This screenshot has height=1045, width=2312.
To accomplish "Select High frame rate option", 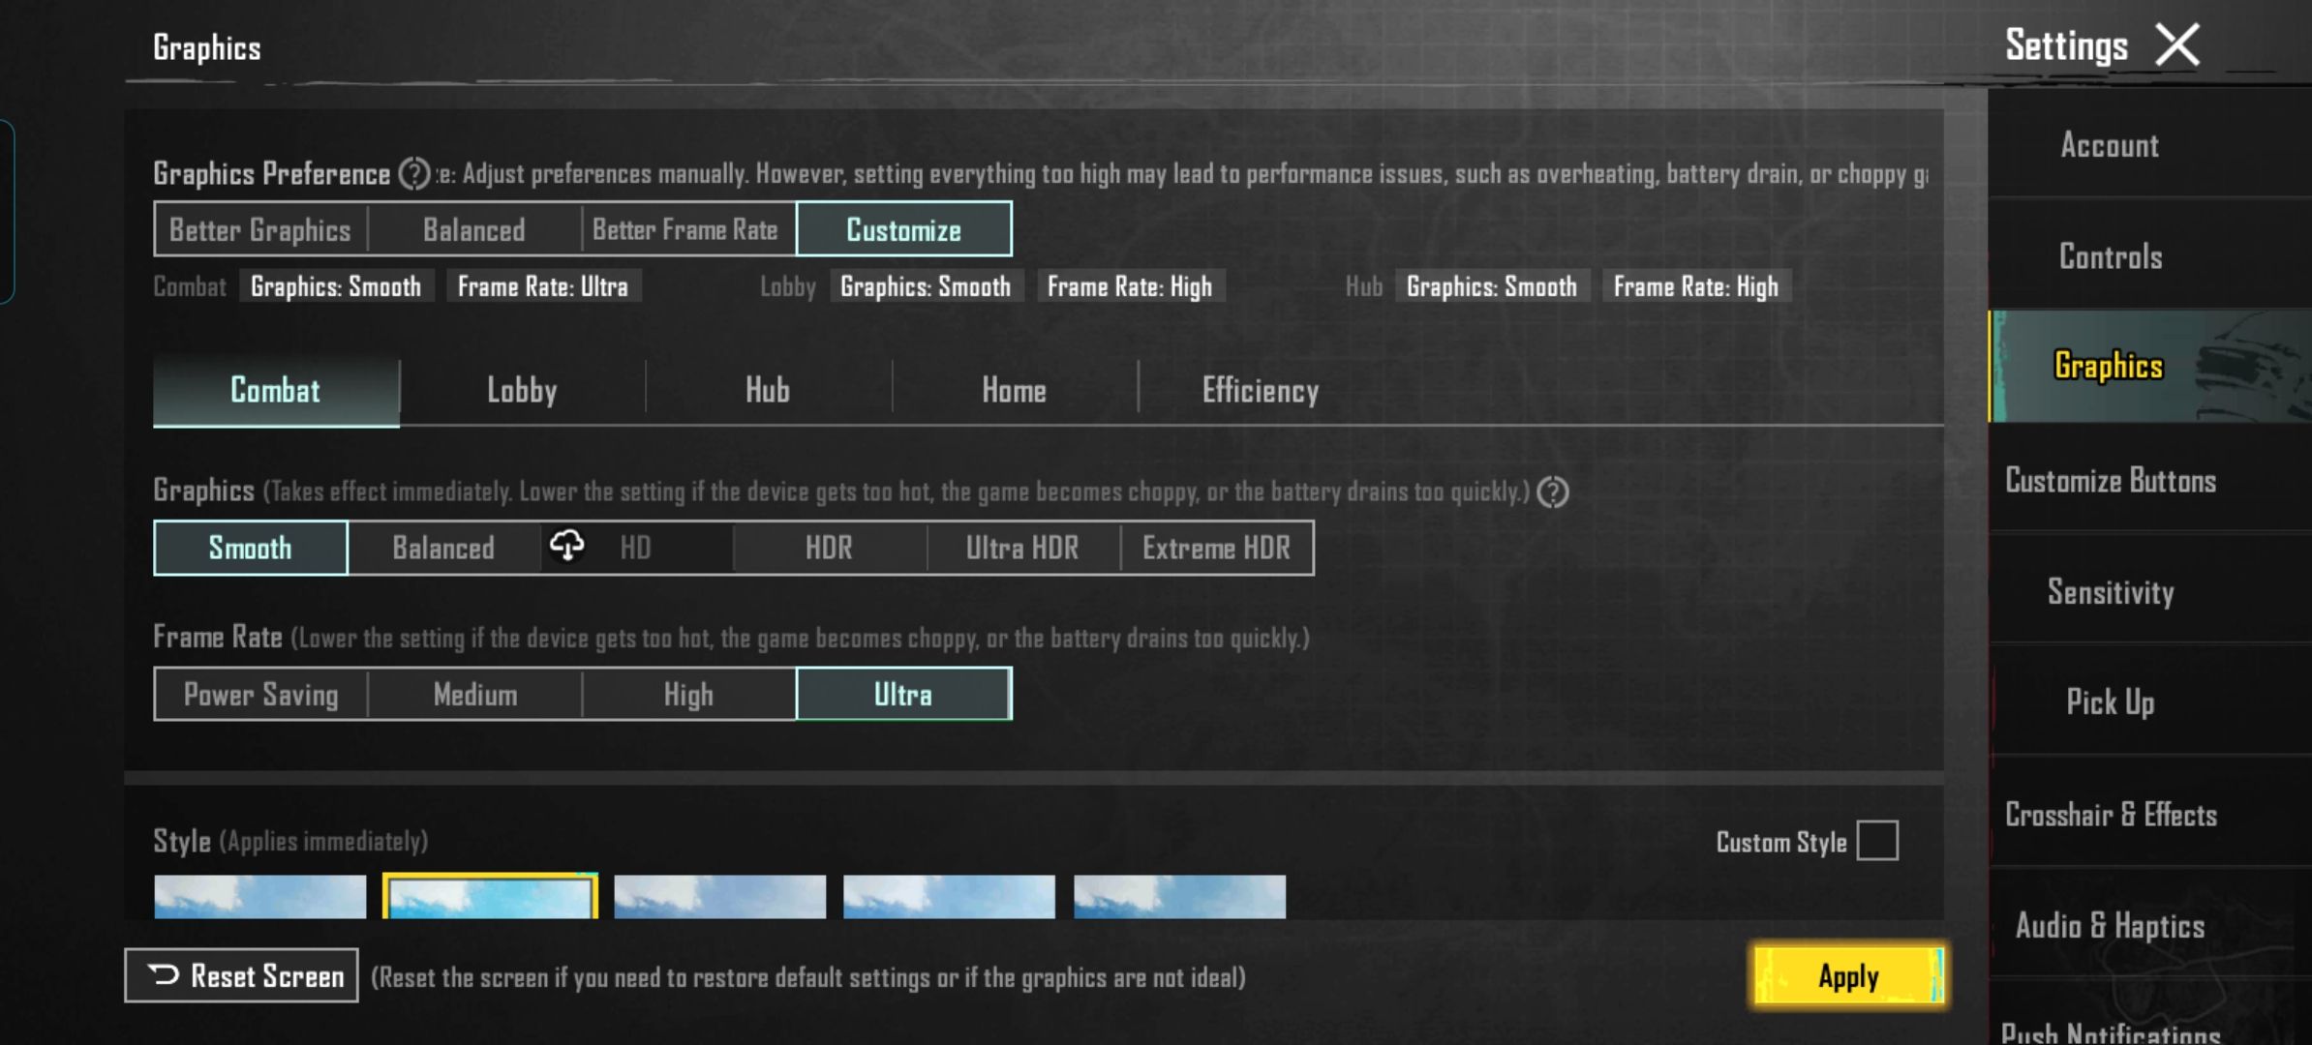I will (688, 695).
